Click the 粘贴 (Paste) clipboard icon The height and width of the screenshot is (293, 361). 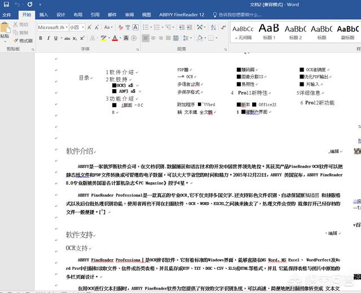pos(5,28)
